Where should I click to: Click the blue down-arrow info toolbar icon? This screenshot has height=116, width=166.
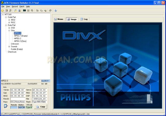56,11
